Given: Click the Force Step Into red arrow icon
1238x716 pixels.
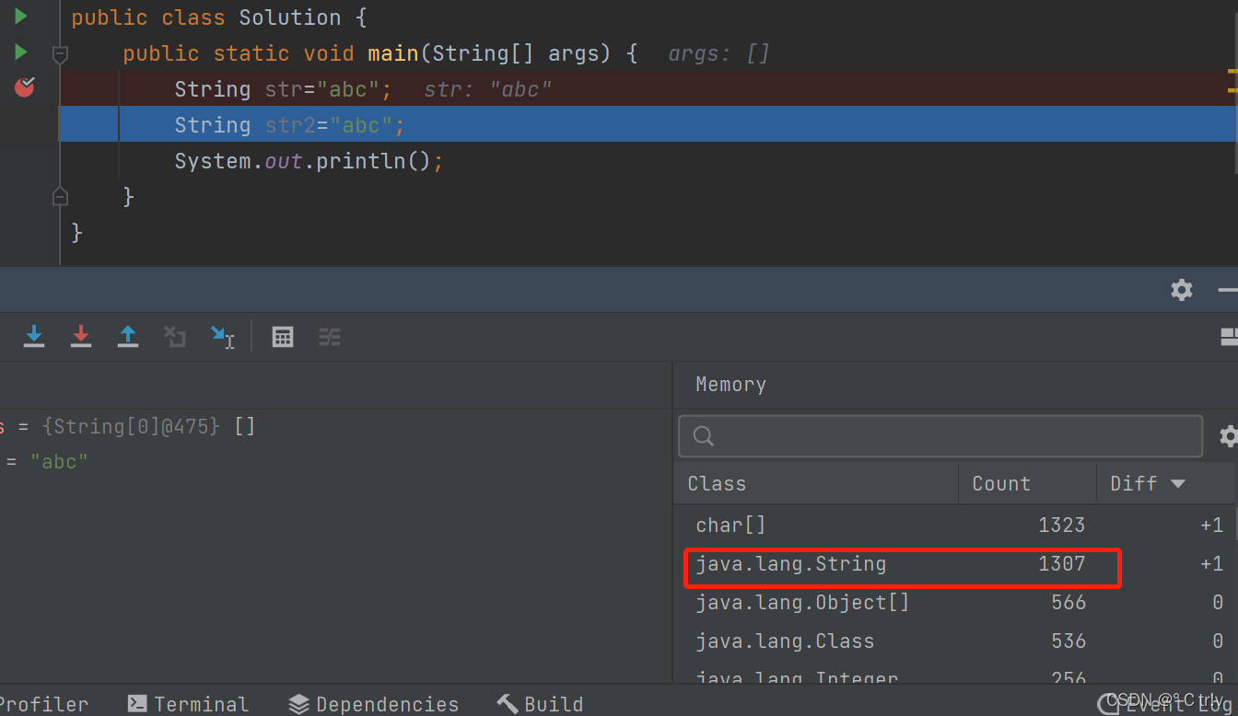Looking at the screenshot, I should click(x=81, y=337).
